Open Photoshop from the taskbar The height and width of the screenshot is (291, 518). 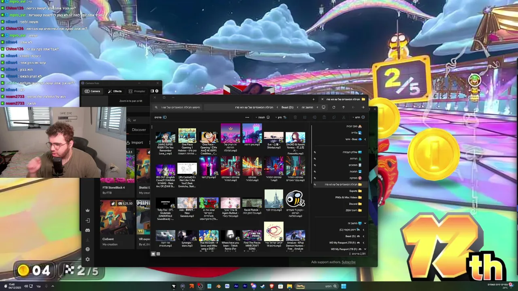pyautogui.click(x=227, y=286)
